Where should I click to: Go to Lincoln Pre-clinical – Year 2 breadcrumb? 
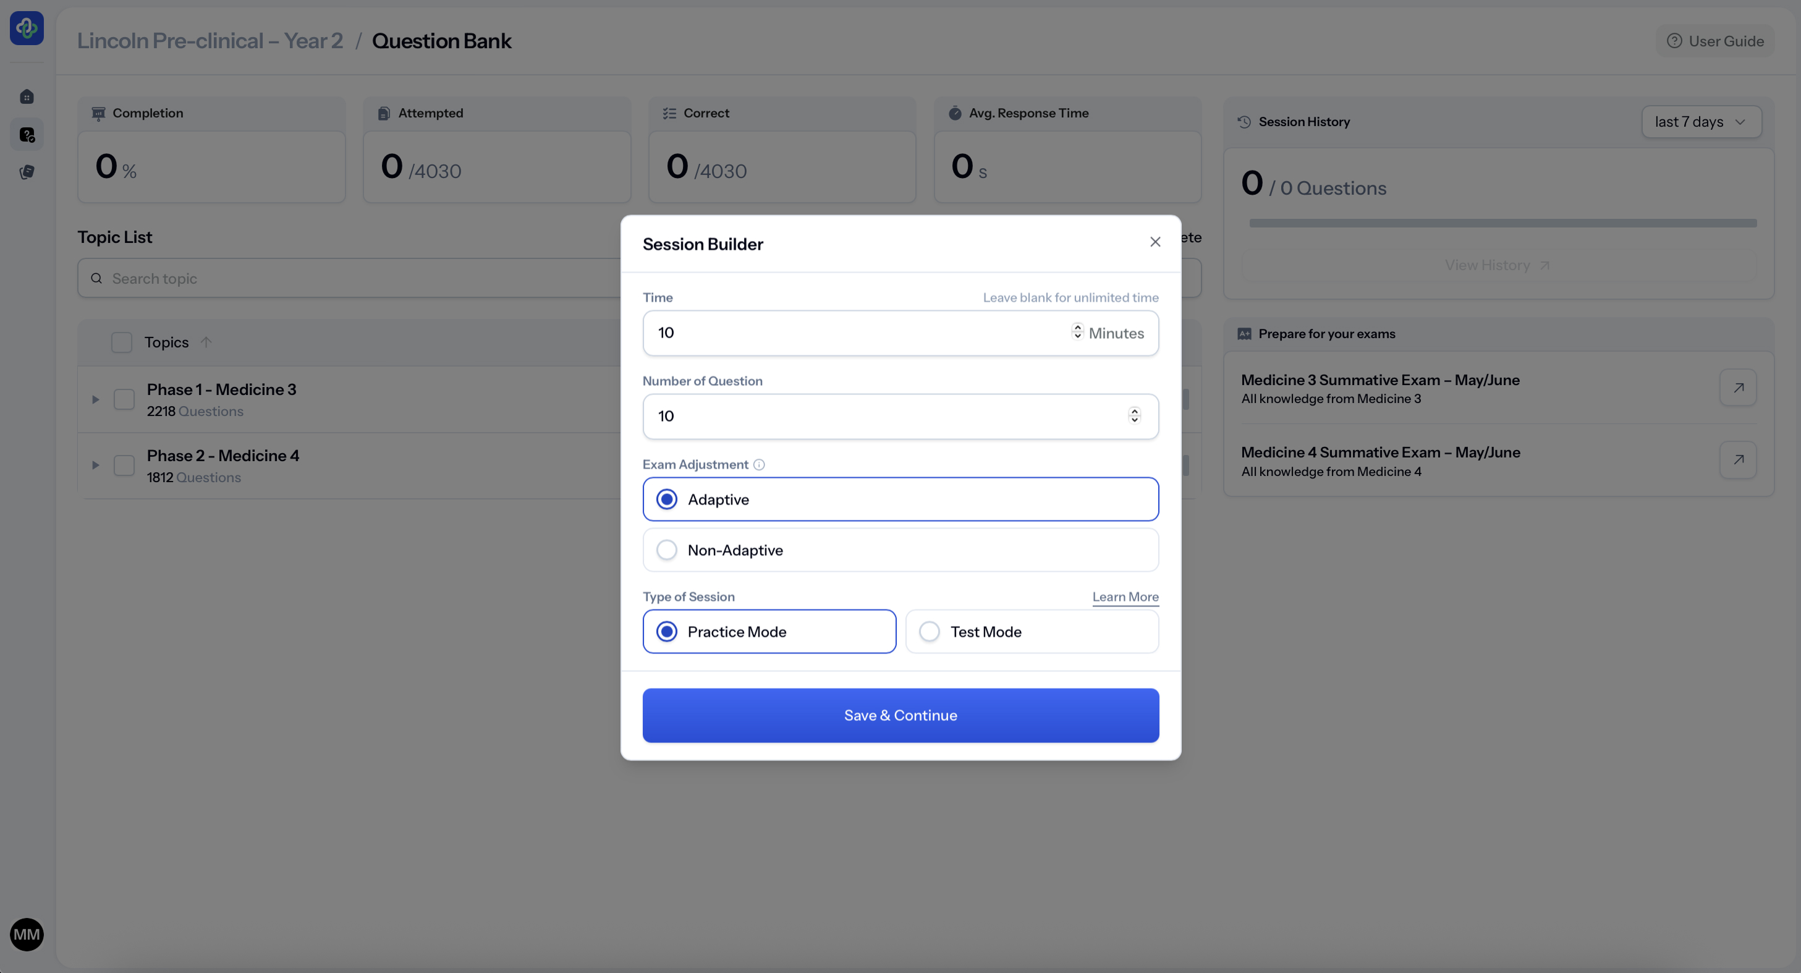click(210, 41)
